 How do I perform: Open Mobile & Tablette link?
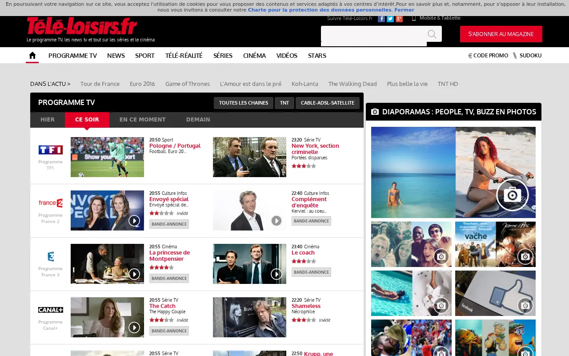(436, 18)
